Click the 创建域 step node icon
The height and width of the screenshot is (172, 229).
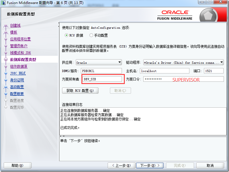coord(6,26)
